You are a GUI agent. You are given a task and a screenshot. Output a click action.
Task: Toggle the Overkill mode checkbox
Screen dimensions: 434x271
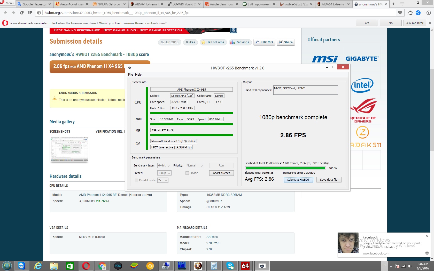coord(136,180)
